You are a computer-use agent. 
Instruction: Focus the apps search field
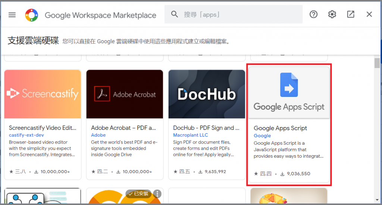(234, 15)
